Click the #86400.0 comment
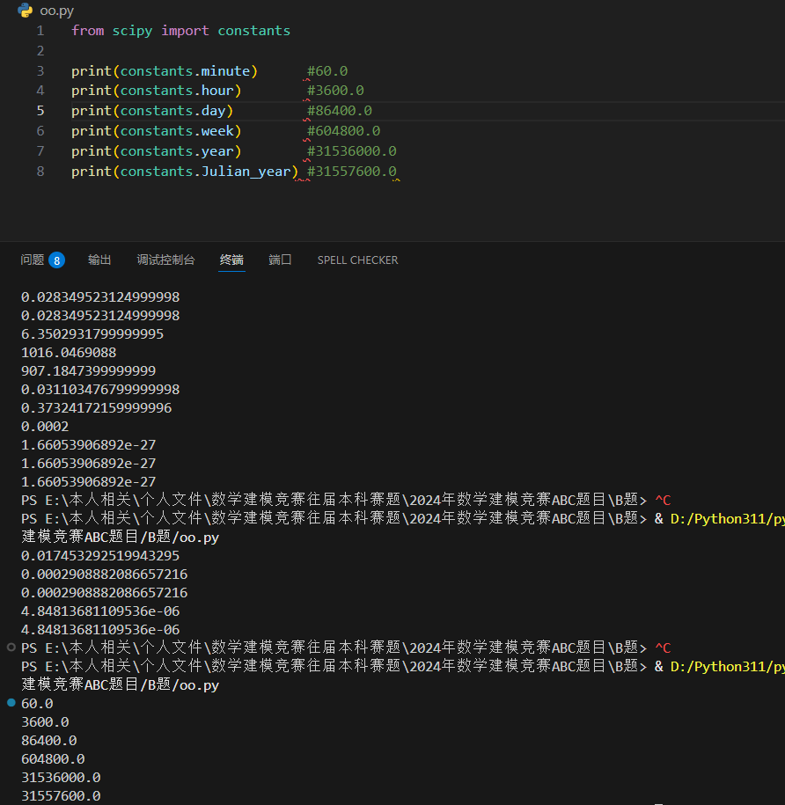The height and width of the screenshot is (805, 785). pos(340,111)
